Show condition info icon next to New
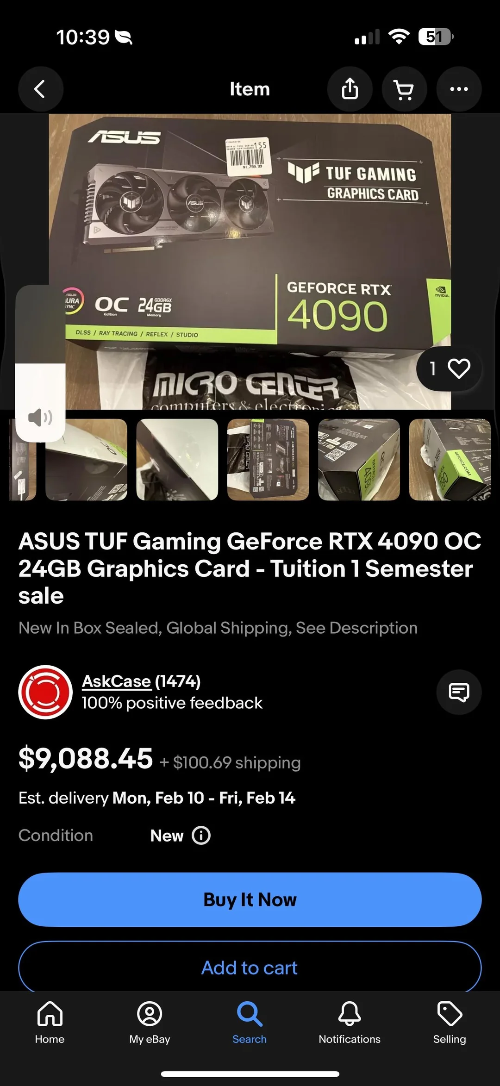Image resolution: width=500 pixels, height=1086 pixels. click(201, 836)
